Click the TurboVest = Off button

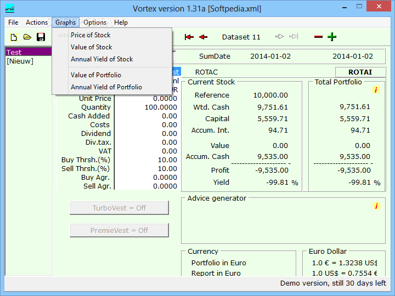pos(119,208)
